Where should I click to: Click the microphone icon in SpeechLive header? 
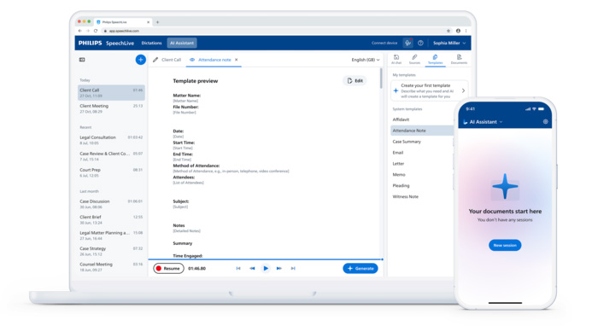pos(408,43)
